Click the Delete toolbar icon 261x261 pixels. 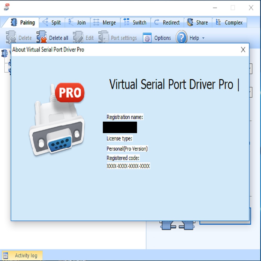[x=11, y=37]
